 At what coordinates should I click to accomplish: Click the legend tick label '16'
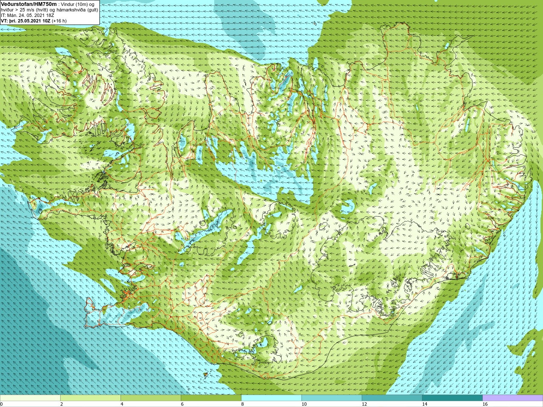[x=485, y=404]
